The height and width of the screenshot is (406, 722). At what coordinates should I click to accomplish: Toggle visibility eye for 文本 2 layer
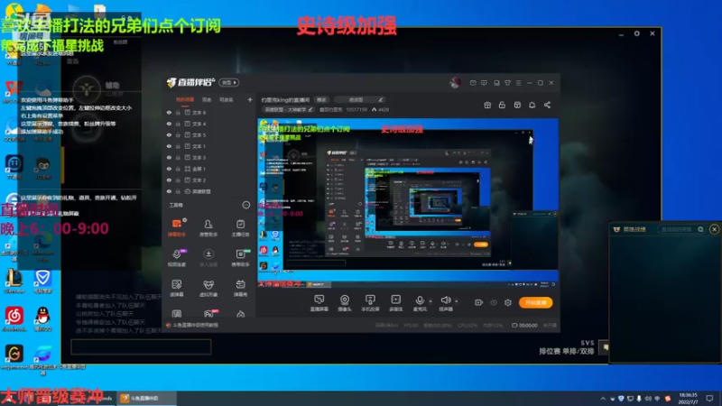point(169,180)
